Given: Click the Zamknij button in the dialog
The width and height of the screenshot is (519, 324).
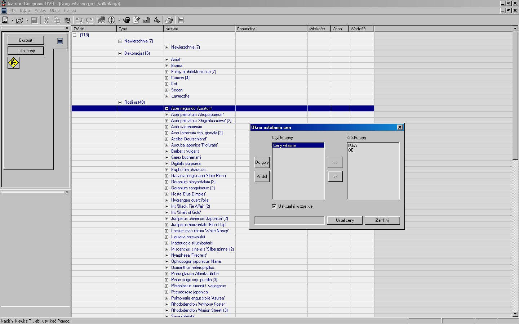Looking at the screenshot, I should (x=382, y=220).
